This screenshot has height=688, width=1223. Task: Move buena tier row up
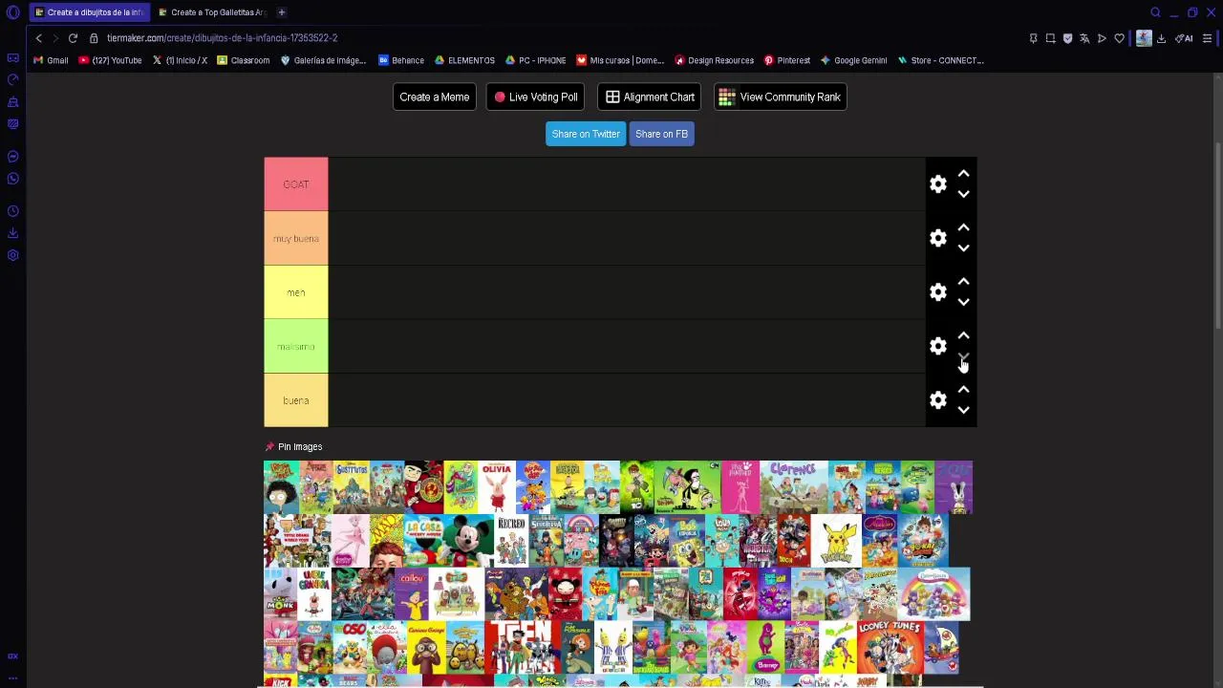pos(963,390)
